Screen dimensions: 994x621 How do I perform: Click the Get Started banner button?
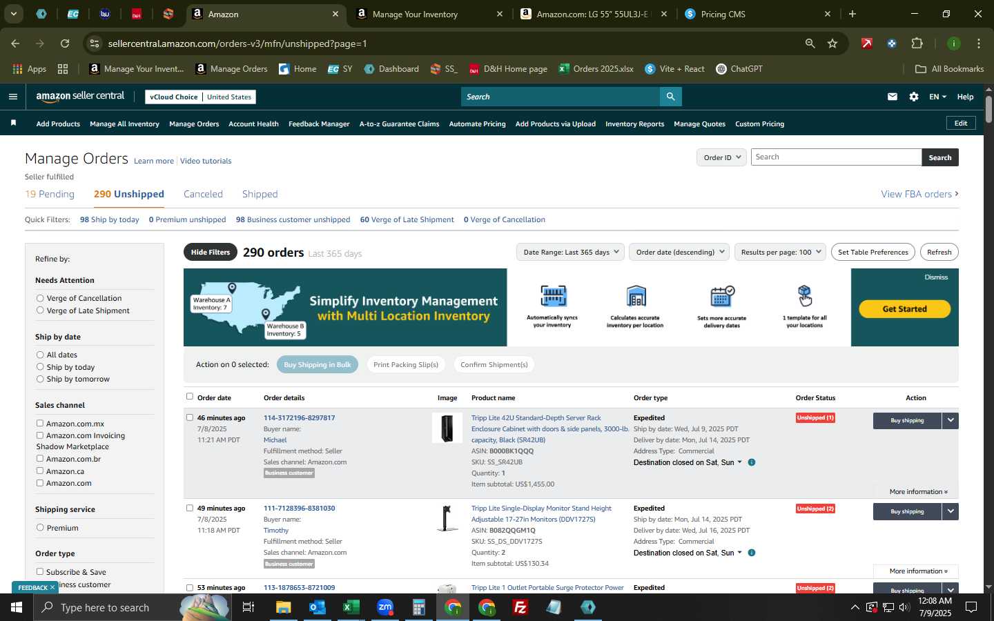click(904, 309)
